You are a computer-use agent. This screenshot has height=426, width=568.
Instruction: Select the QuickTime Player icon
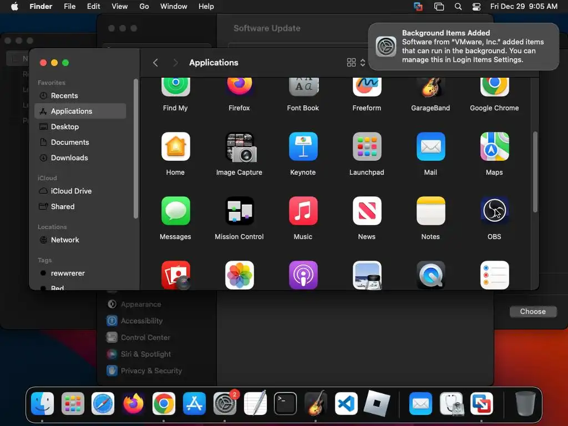point(430,275)
